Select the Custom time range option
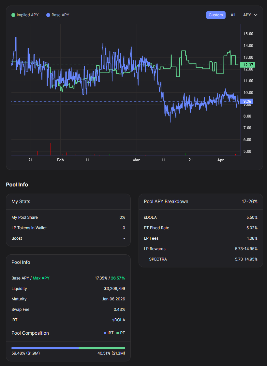Viewport: 267px width, 366px height. coord(215,15)
